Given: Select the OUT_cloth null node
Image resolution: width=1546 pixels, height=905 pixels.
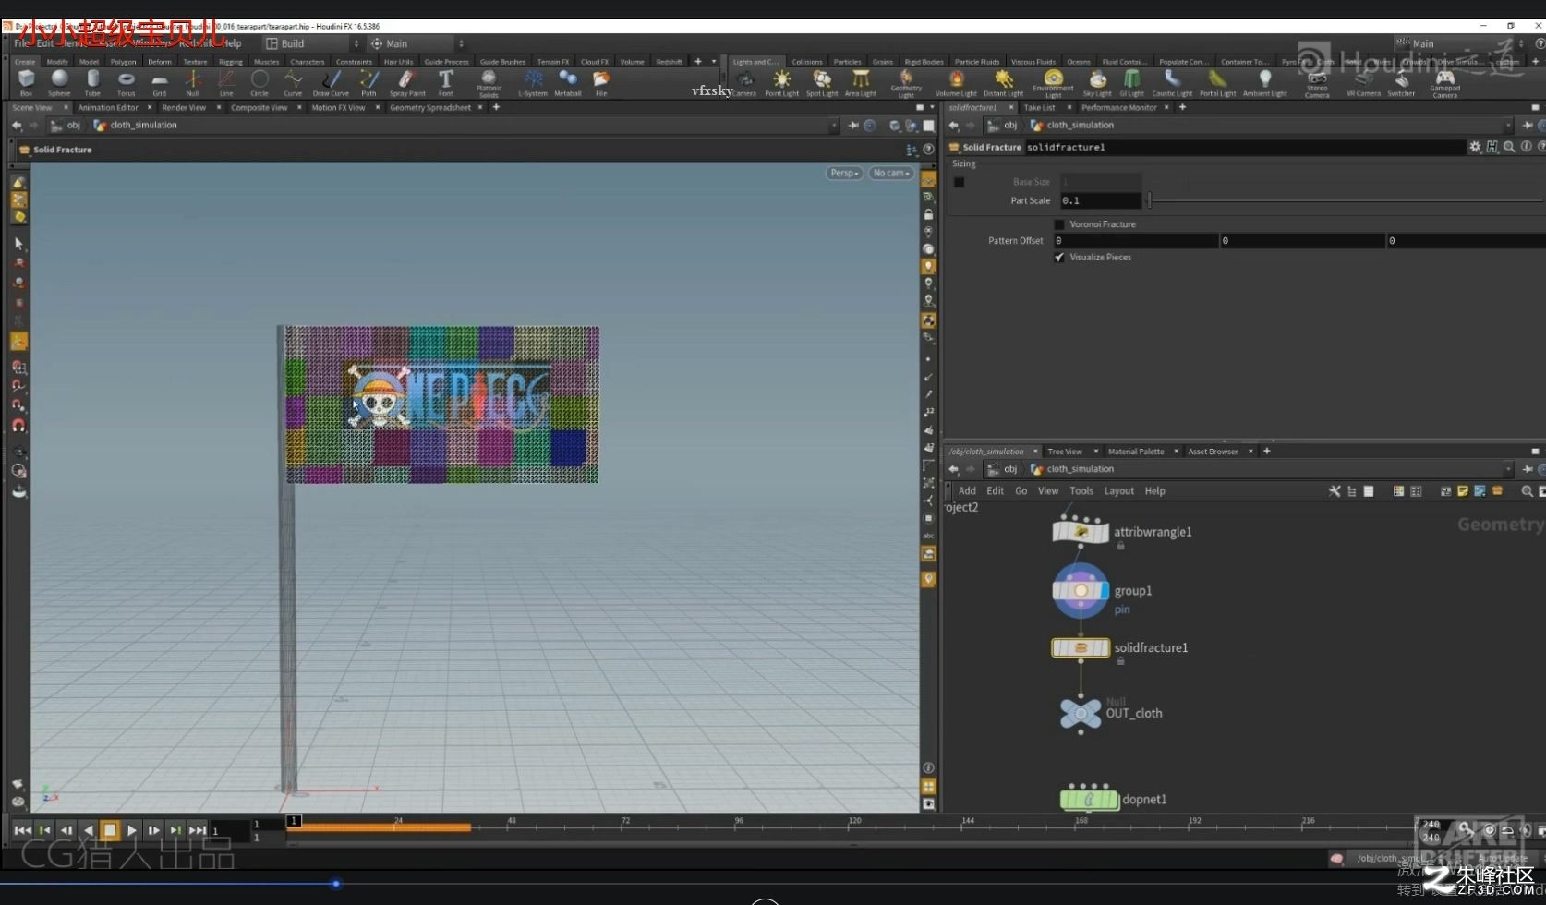Looking at the screenshot, I should pyautogui.click(x=1081, y=713).
